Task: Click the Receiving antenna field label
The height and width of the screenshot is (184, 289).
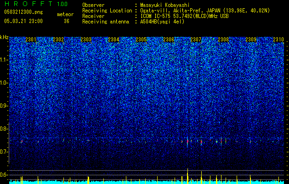Action: coord(106,22)
